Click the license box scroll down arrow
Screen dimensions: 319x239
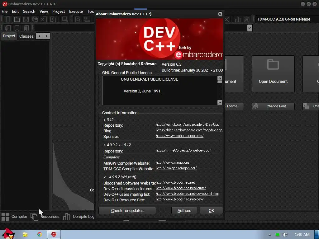coord(220,103)
